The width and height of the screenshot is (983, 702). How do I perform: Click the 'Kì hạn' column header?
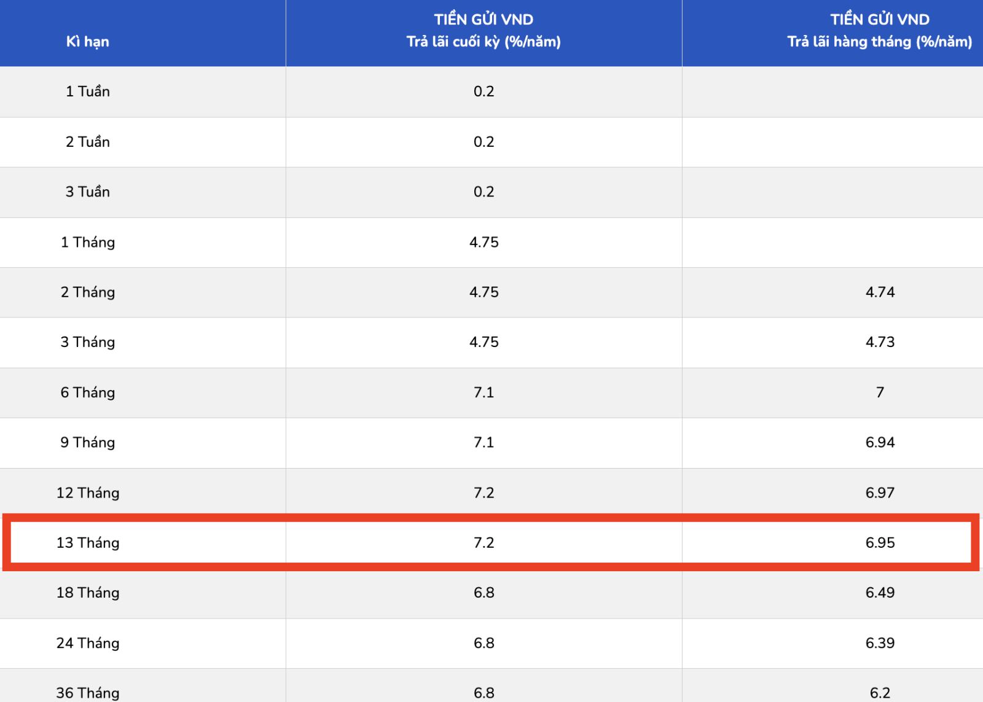pyautogui.click(x=87, y=42)
